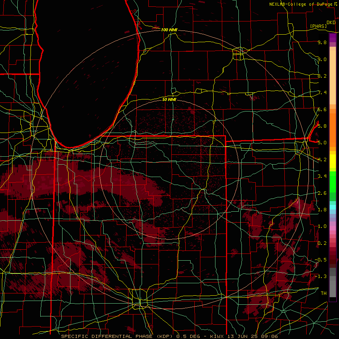339x339 pixels.
Task: Click the 5.0 value on the color scale
Action: point(322,143)
